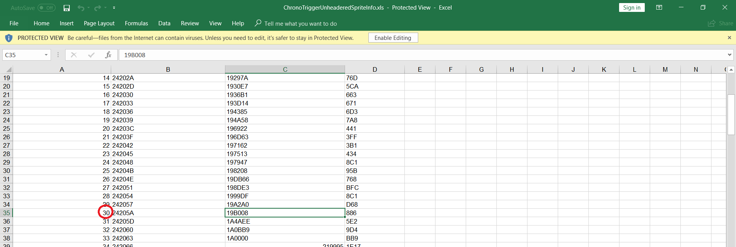Image resolution: width=736 pixels, height=247 pixels.
Task: Click the Save icon in title bar
Action: [x=67, y=8]
